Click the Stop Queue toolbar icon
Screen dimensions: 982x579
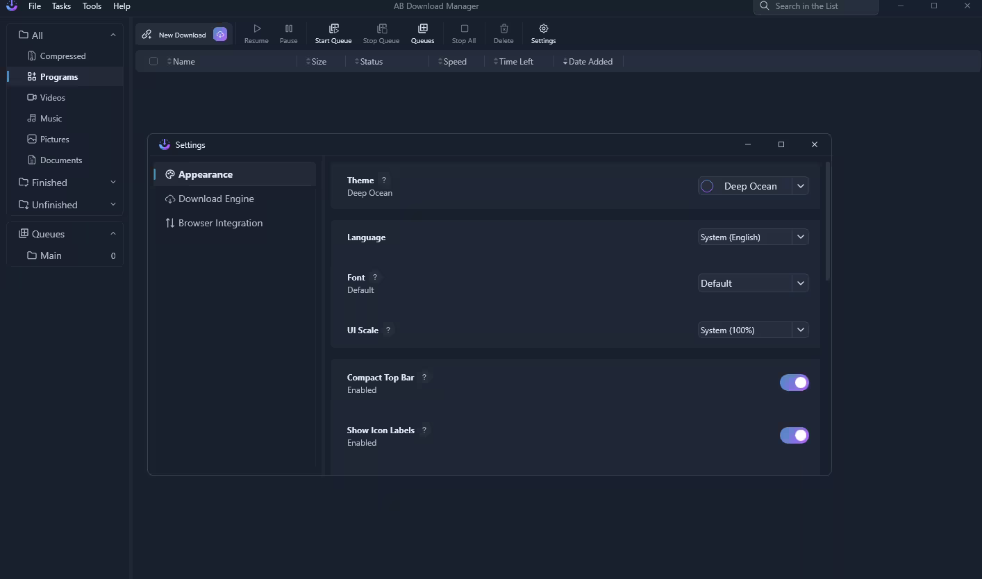pyautogui.click(x=381, y=28)
